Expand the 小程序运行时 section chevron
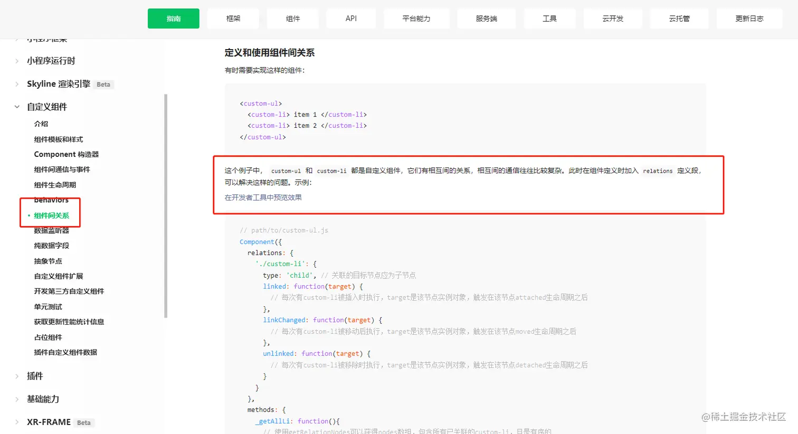The image size is (798, 434). click(x=17, y=61)
